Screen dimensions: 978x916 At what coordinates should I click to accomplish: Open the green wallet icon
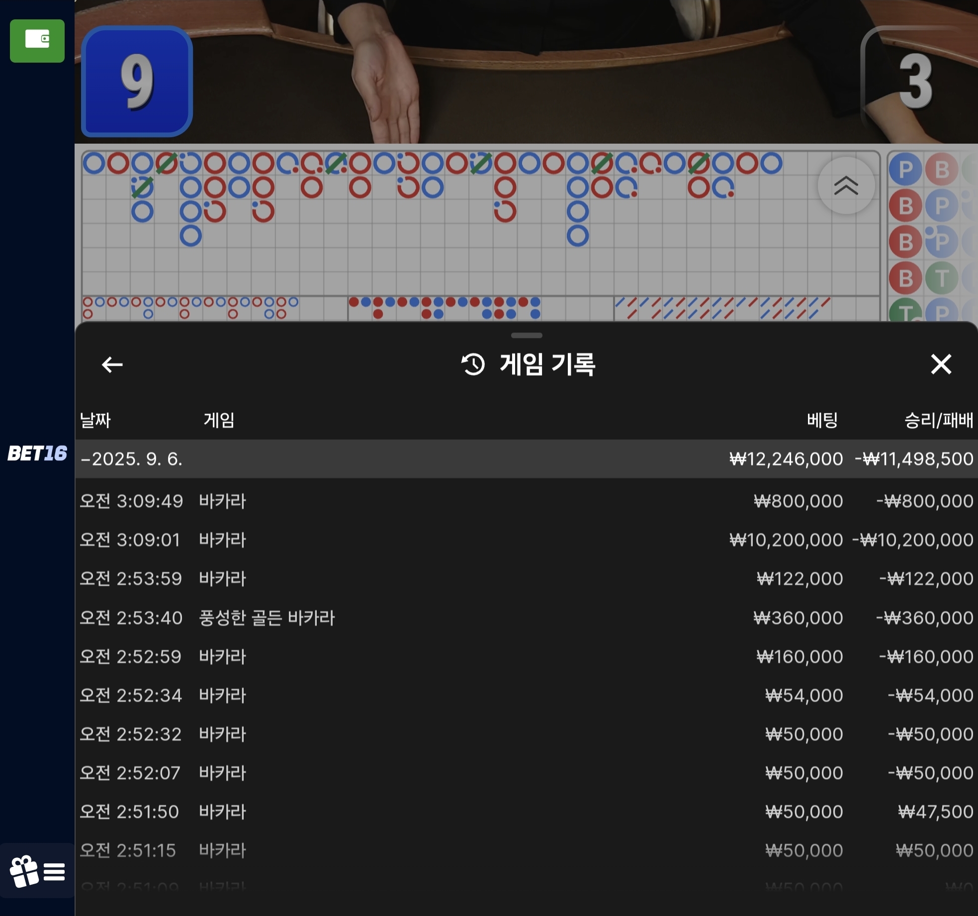(37, 41)
